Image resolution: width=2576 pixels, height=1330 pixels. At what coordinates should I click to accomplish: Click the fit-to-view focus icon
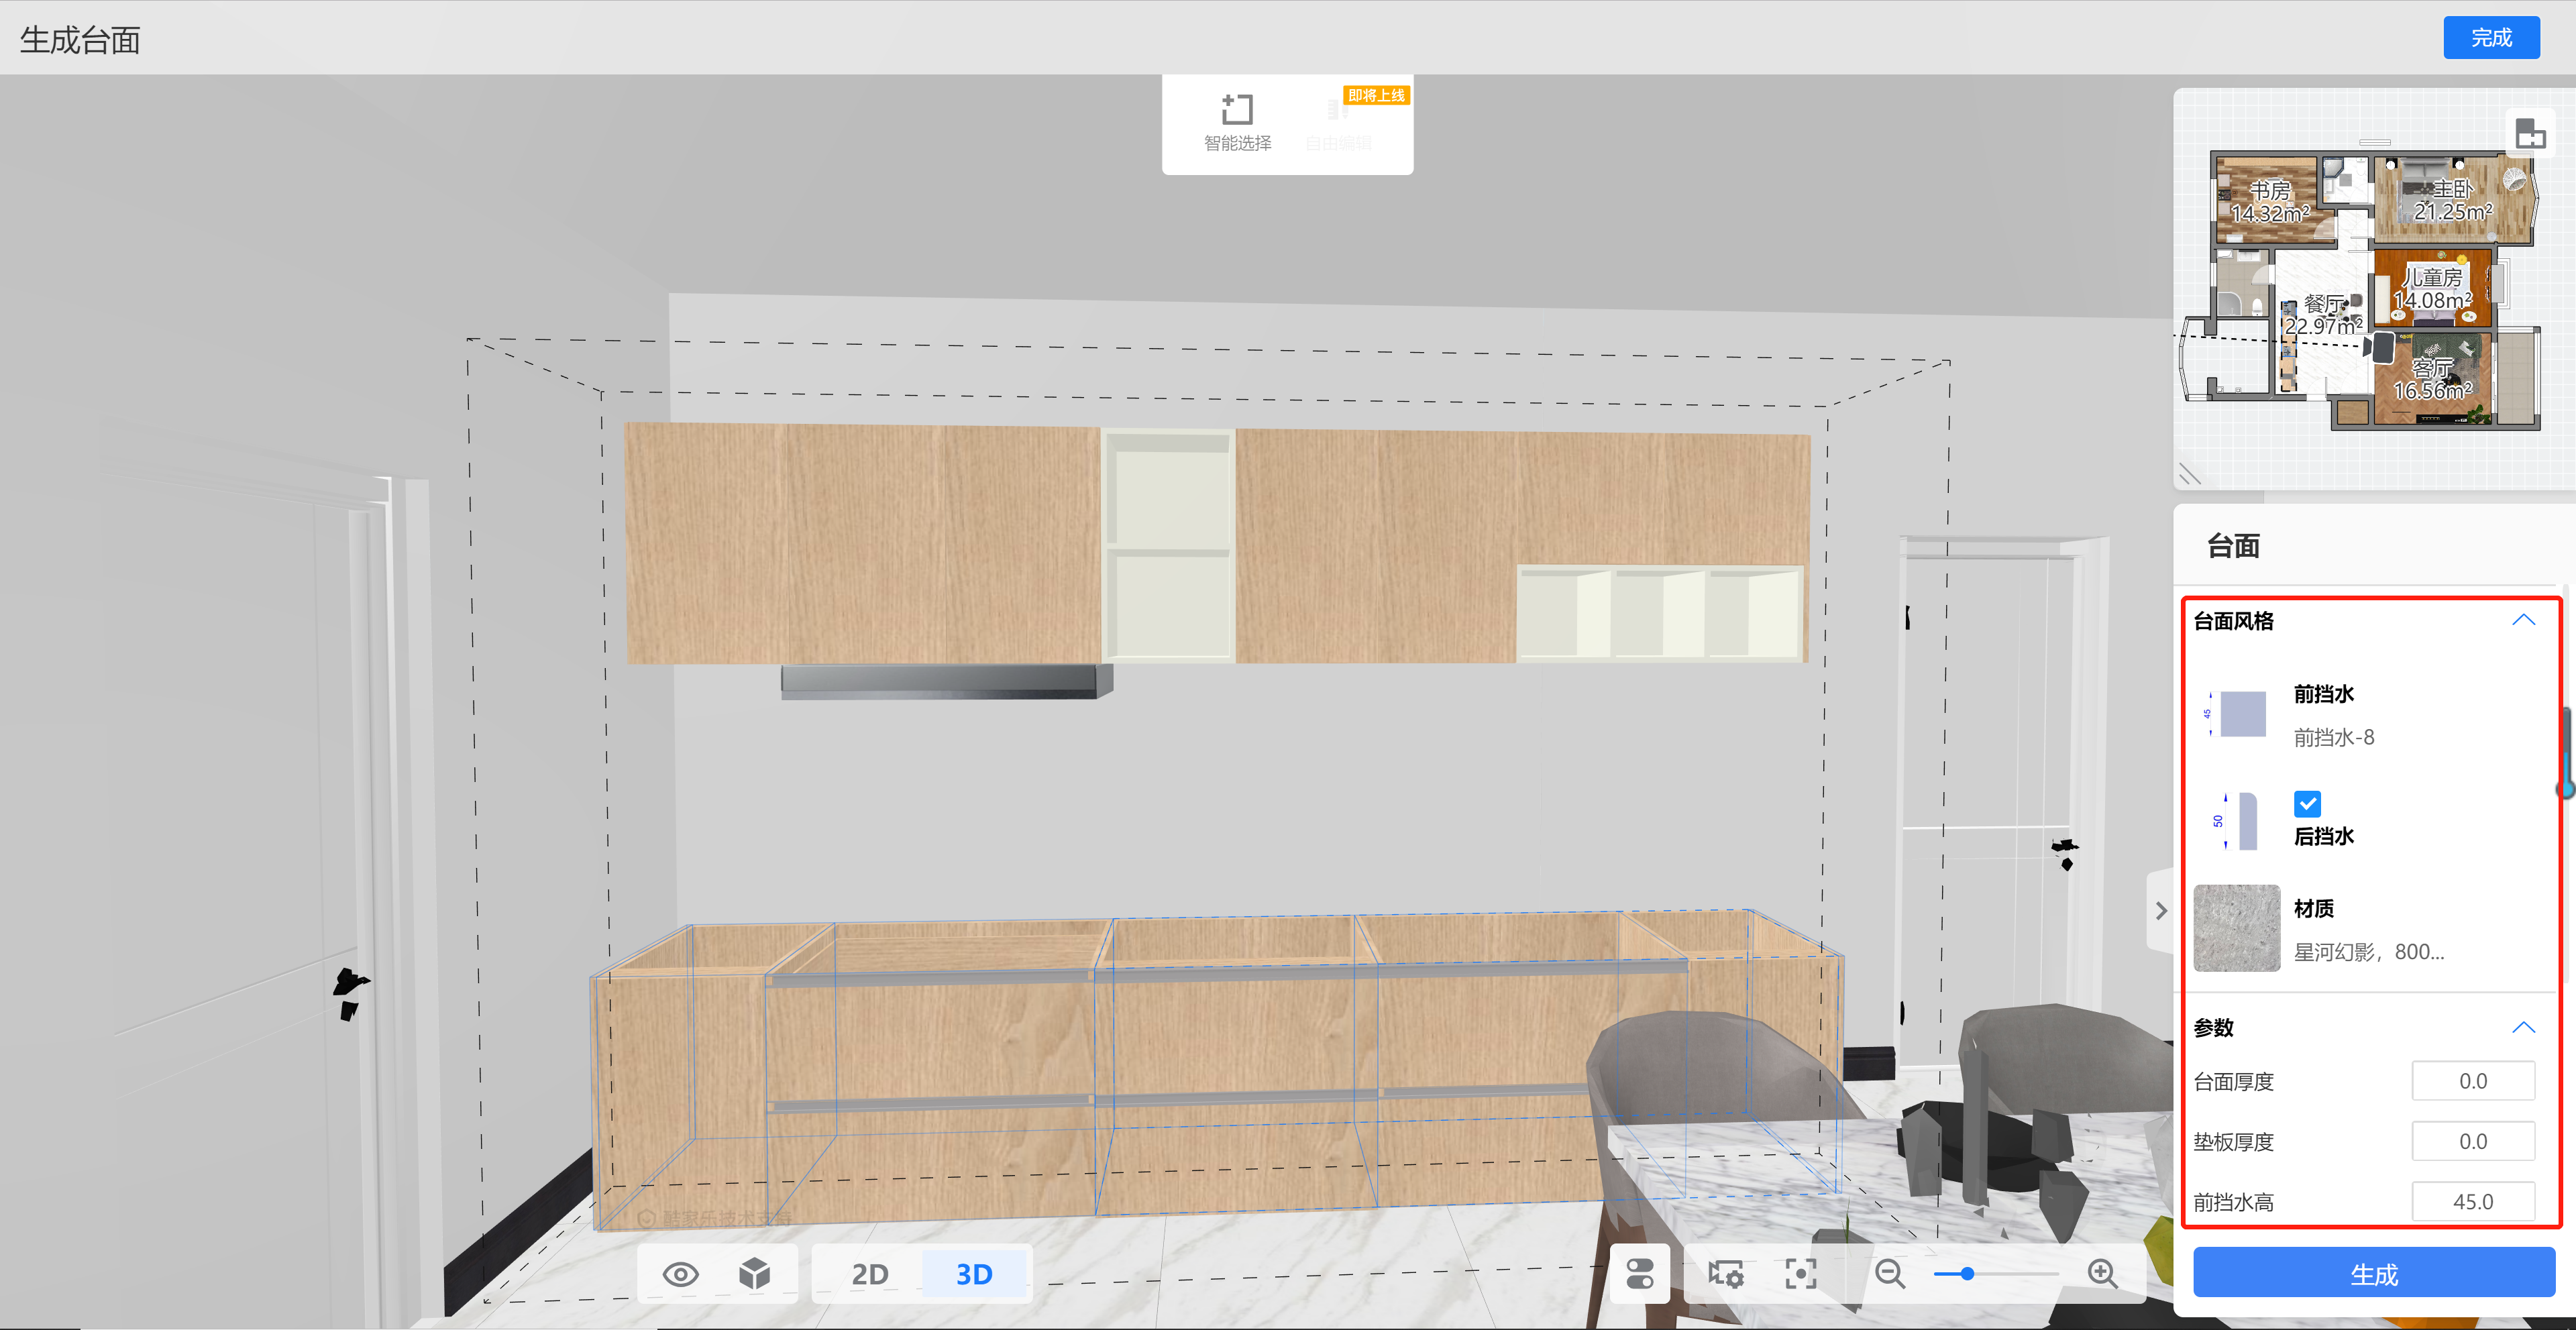click(x=1801, y=1274)
